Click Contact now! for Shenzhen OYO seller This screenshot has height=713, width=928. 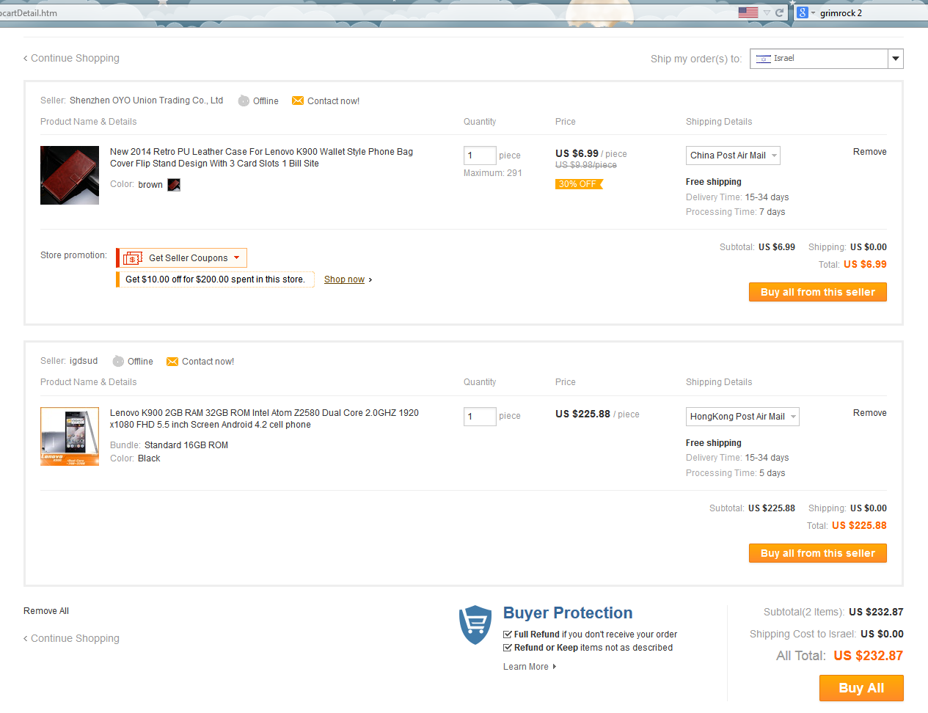pos(333,101)
